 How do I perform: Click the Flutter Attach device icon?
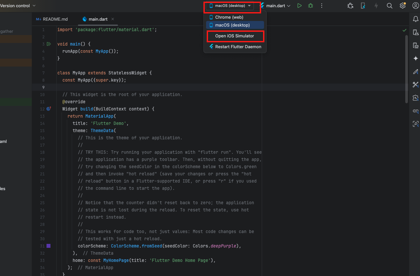(363, 6)
